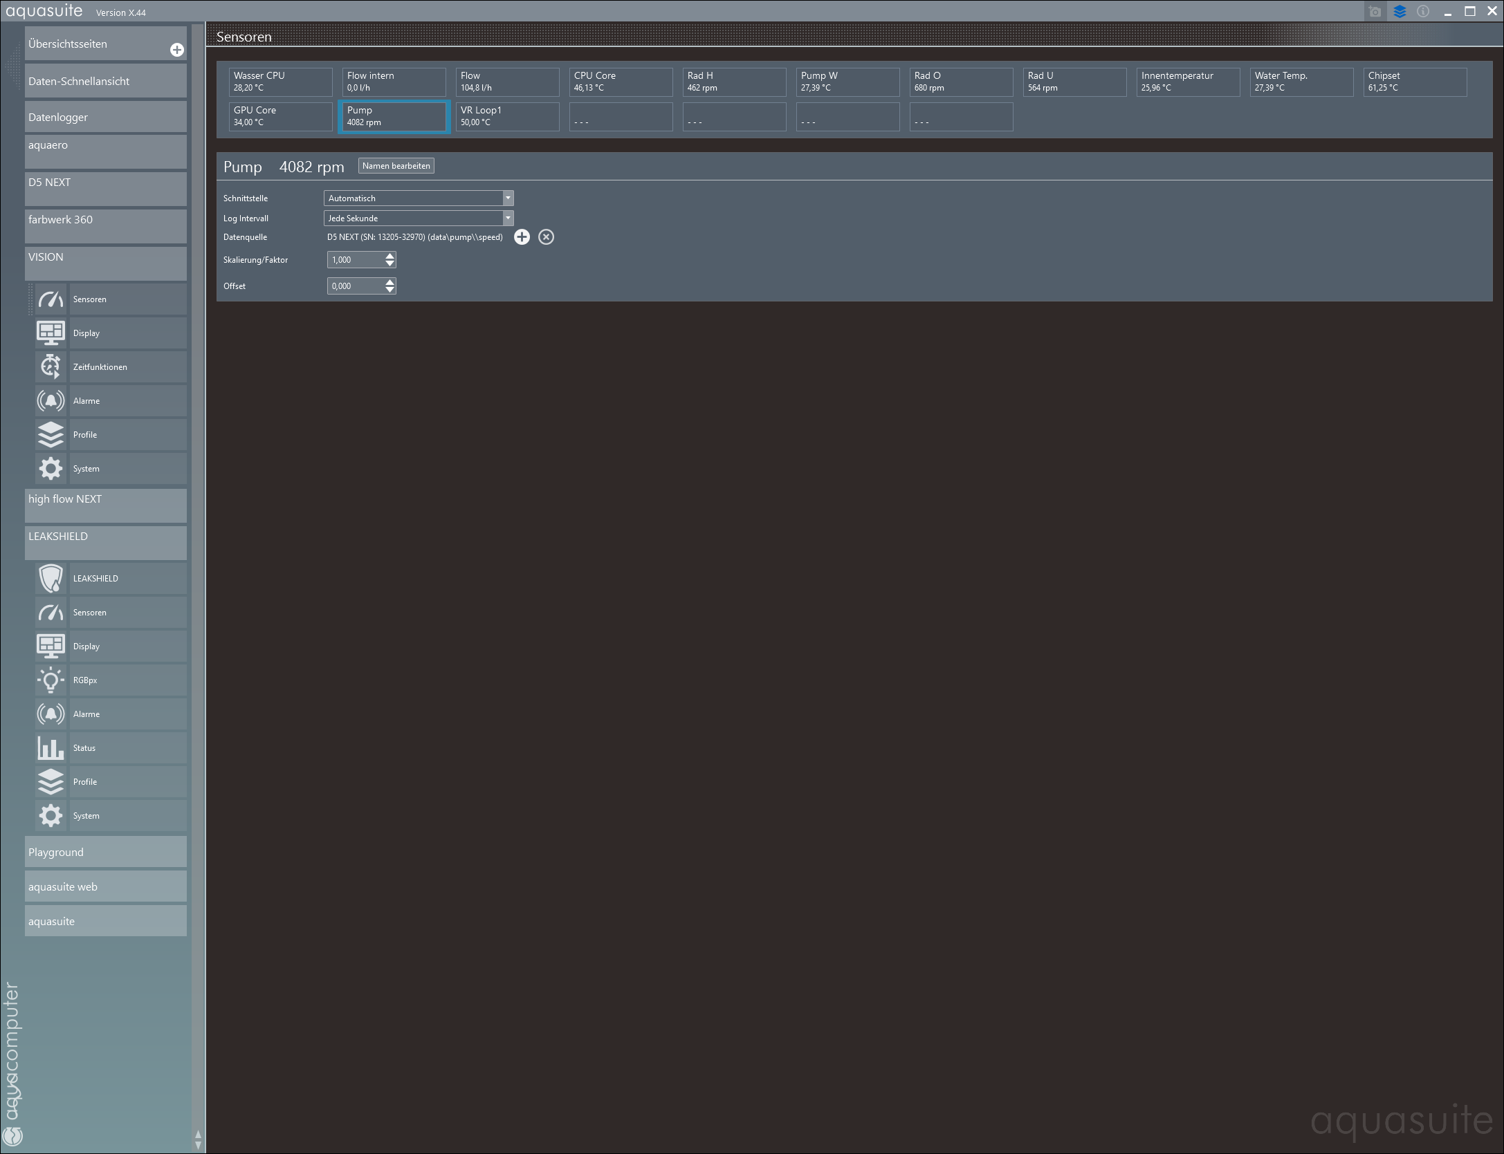Image resolution: width=1504 pixels, height=1154 pixels.
Task: Click the sidebar scrollbar down arrow
Action: (x=199, y=1145)
